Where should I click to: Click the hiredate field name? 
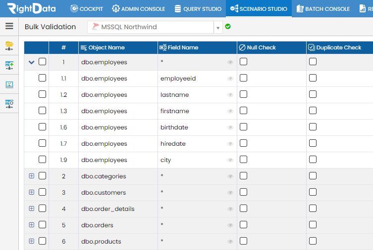coord(173,144)
